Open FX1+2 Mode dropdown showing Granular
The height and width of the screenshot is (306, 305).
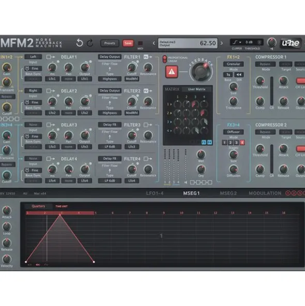pyautogui.click(x=233, y=64)
